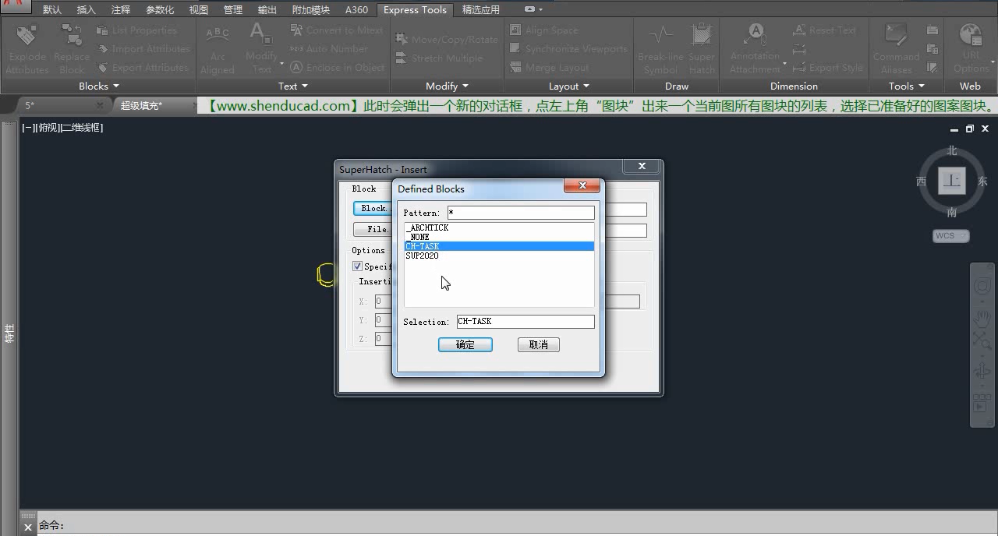998x536 pixels.
Task: Open URL Options tool
Action: coord(971,48)
